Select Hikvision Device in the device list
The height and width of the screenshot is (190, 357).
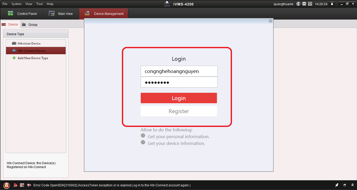tap(29, 44)
